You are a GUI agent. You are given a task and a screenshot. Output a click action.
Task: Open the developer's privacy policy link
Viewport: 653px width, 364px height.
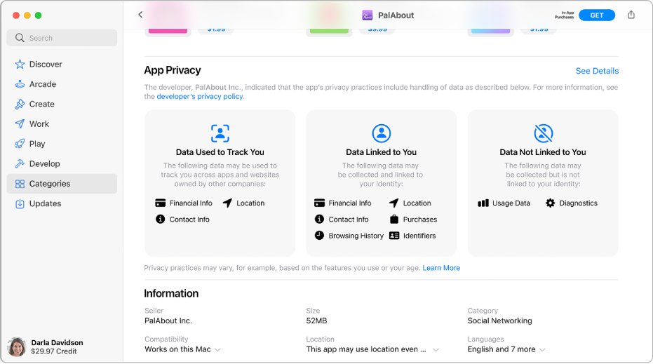pyautogui.click(x=199, y=97)
